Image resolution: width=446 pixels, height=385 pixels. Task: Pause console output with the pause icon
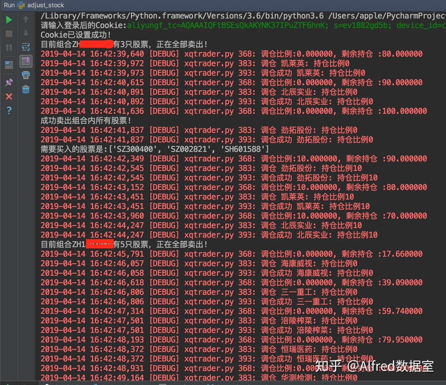[9, 48]
